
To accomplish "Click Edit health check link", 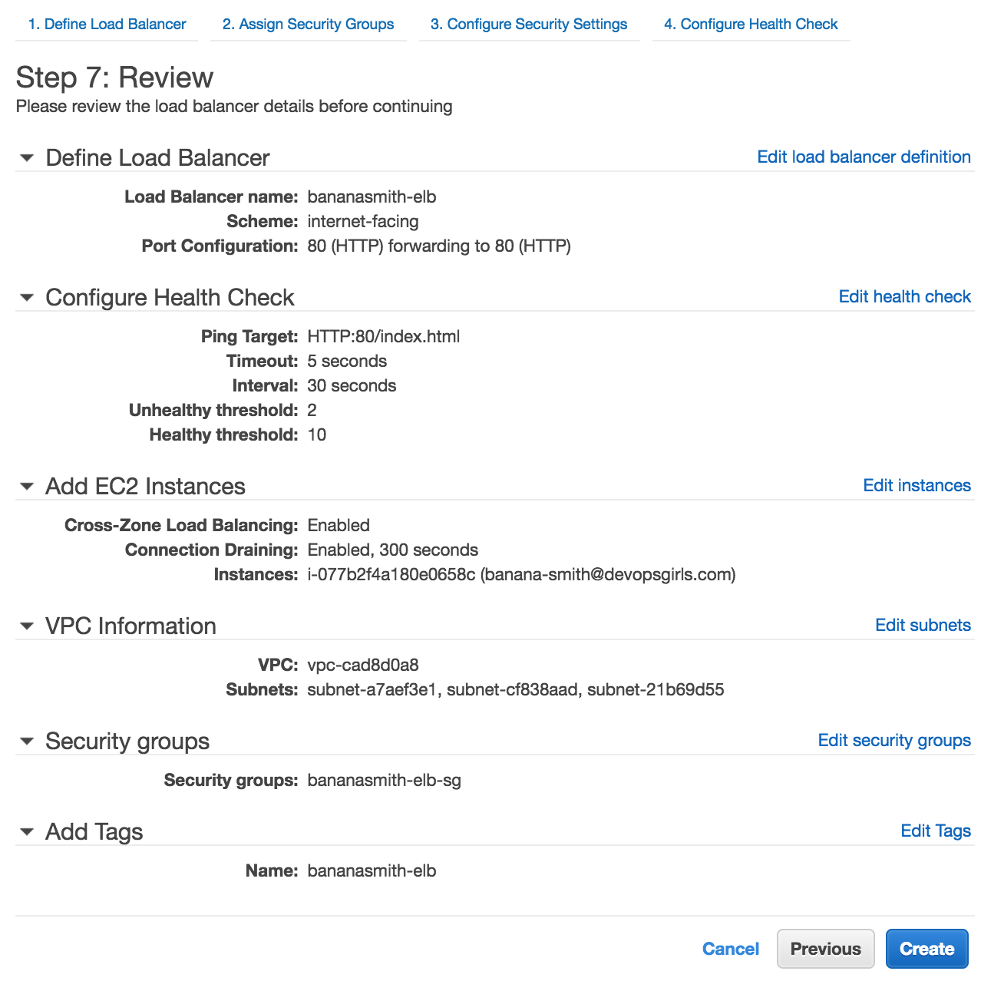I will [904, 297].
